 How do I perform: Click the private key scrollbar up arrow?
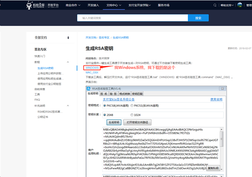222,129
